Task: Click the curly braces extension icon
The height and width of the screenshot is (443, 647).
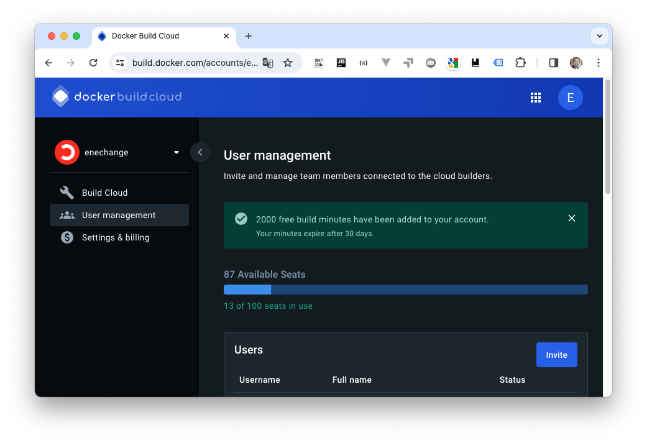Action: point(363,63)
